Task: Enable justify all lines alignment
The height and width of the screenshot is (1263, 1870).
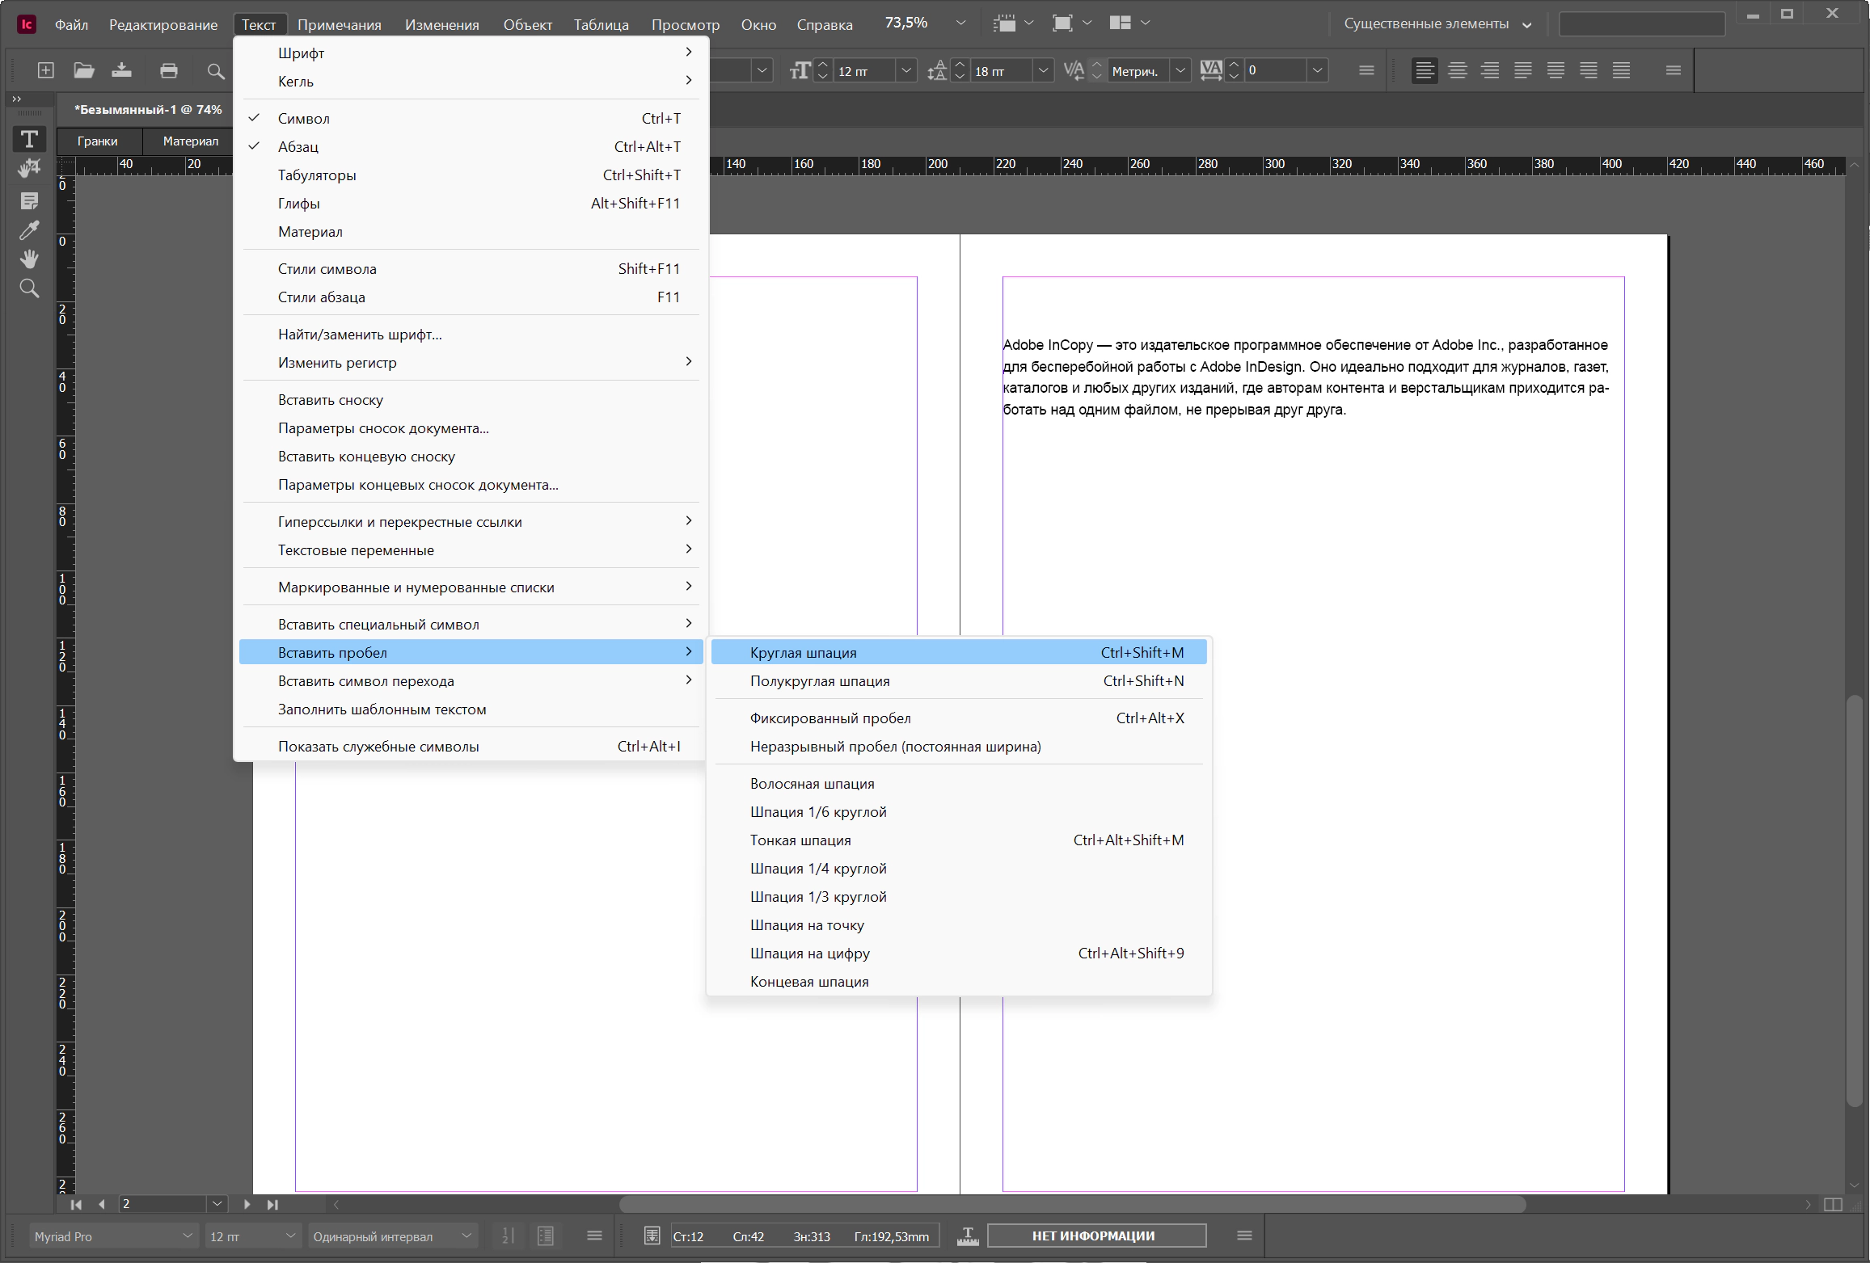Action: pyautogui.click(x=1621, y=70)
